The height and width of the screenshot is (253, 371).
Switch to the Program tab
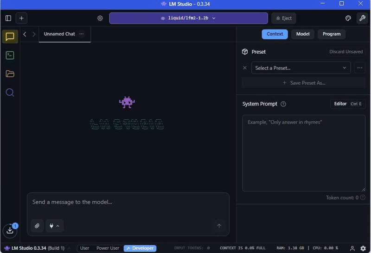click(332, 34)
